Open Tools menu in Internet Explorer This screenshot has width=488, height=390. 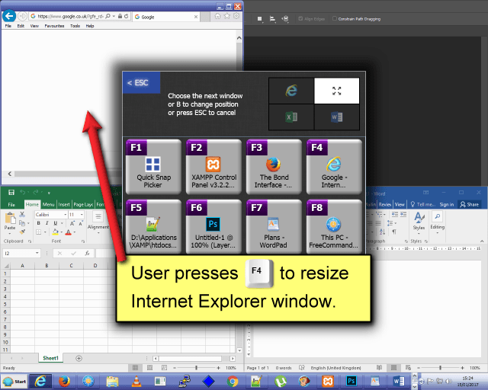point(75,26)
